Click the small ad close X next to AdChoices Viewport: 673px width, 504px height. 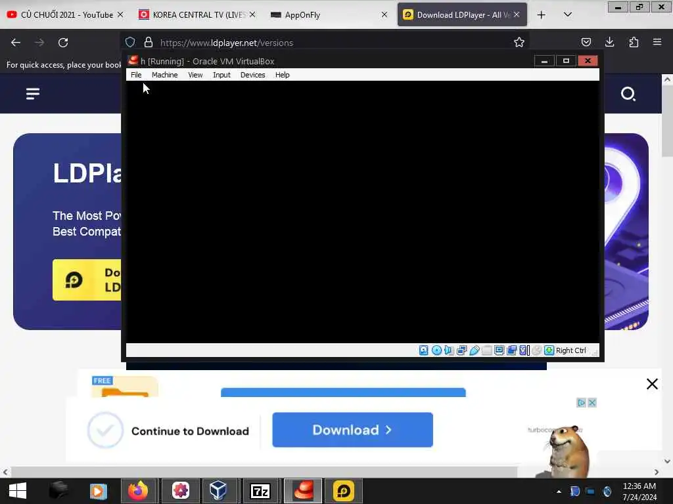click(x=592, y=403)
